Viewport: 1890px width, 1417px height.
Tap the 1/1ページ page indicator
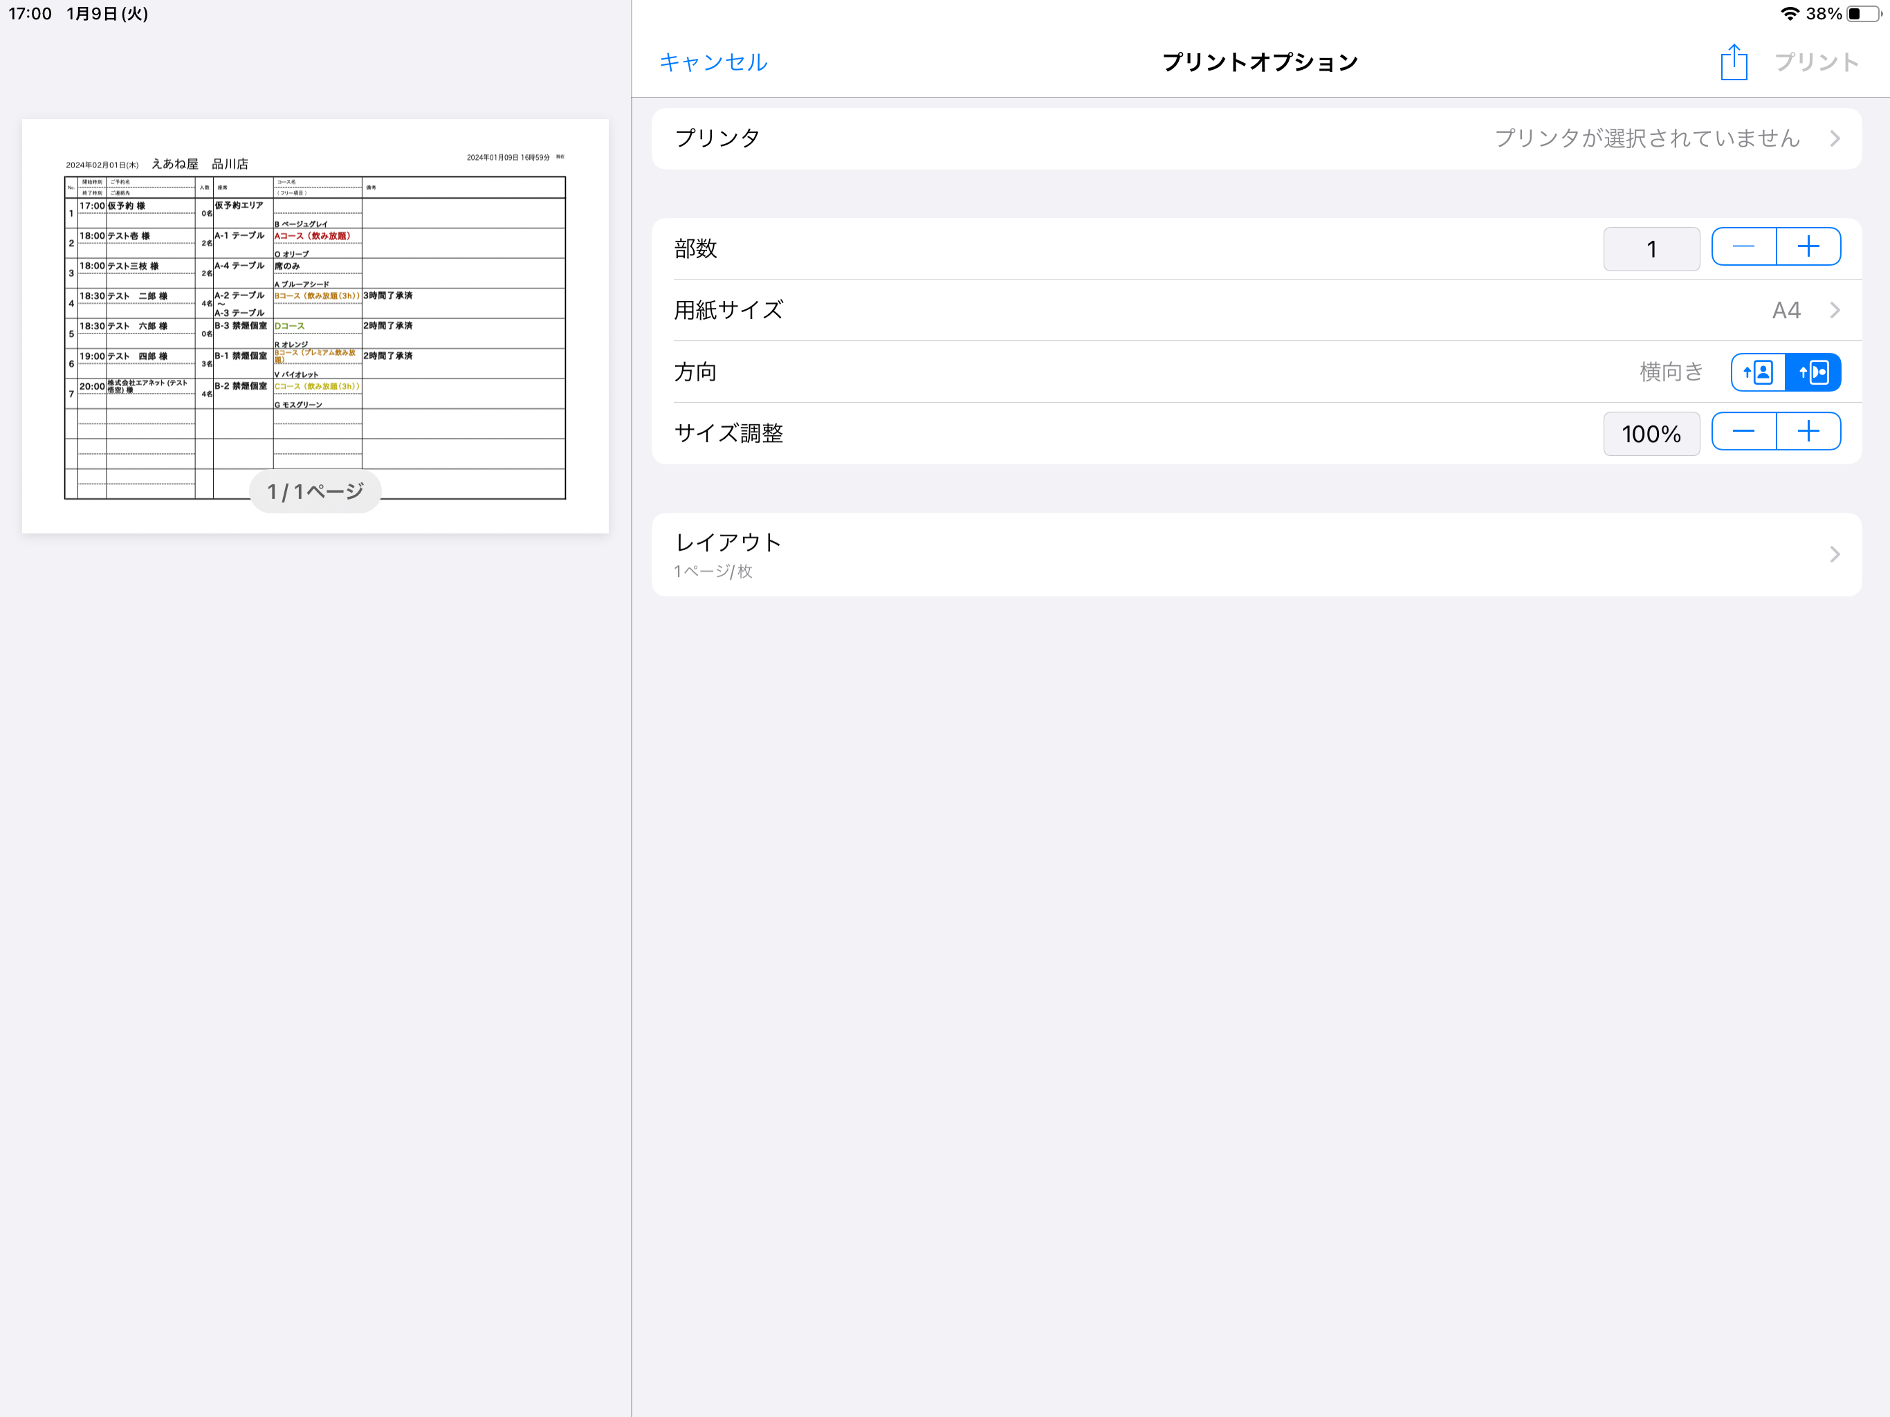pos(315,491)
